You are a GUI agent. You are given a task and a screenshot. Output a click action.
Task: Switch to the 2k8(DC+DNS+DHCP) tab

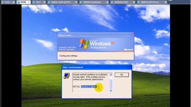63,2
